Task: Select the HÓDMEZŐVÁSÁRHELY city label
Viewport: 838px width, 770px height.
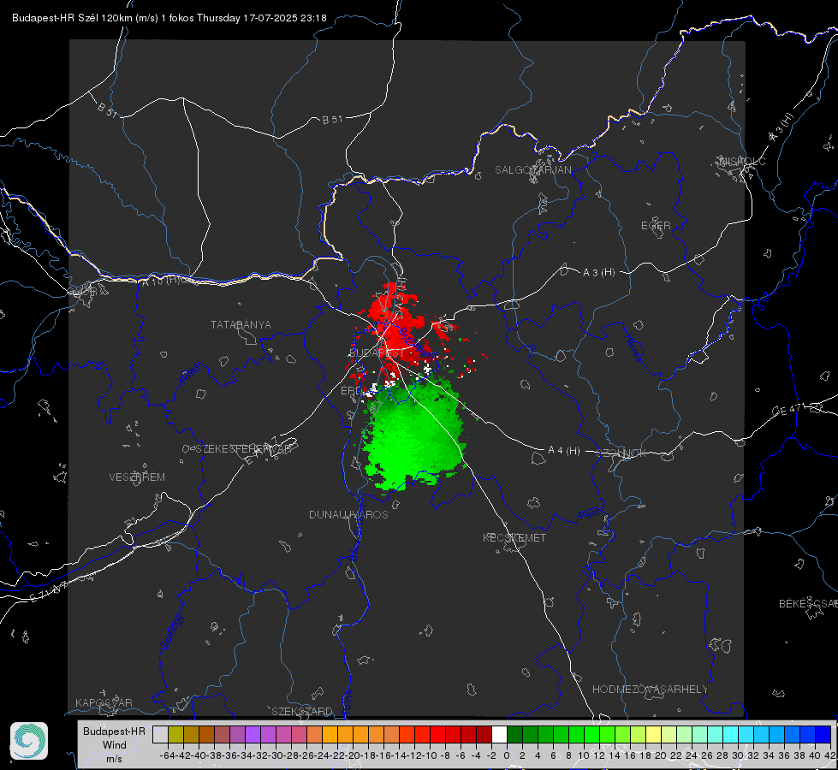Action: click(650, 690)
